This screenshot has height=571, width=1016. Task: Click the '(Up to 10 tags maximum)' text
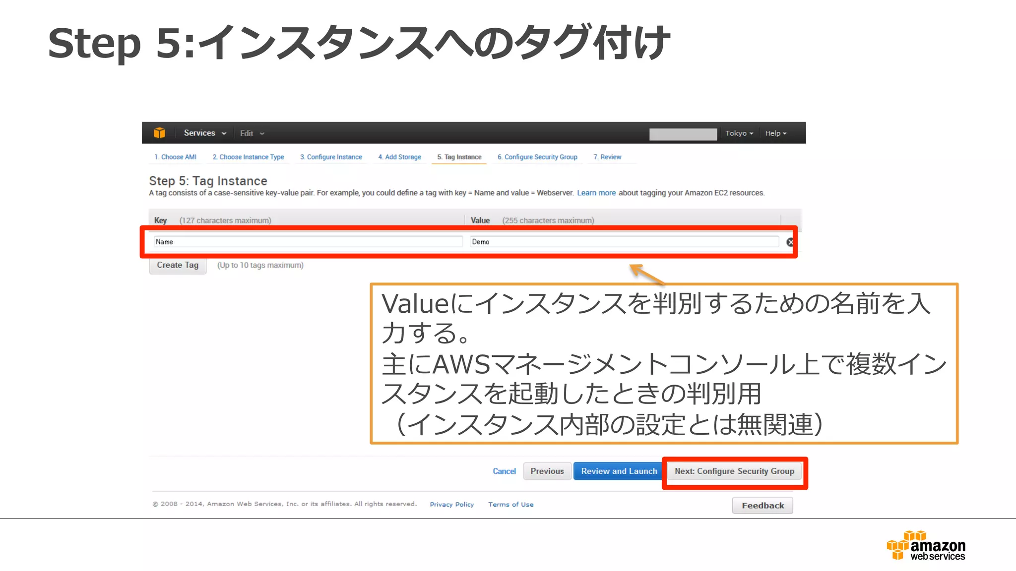point(260,265)
